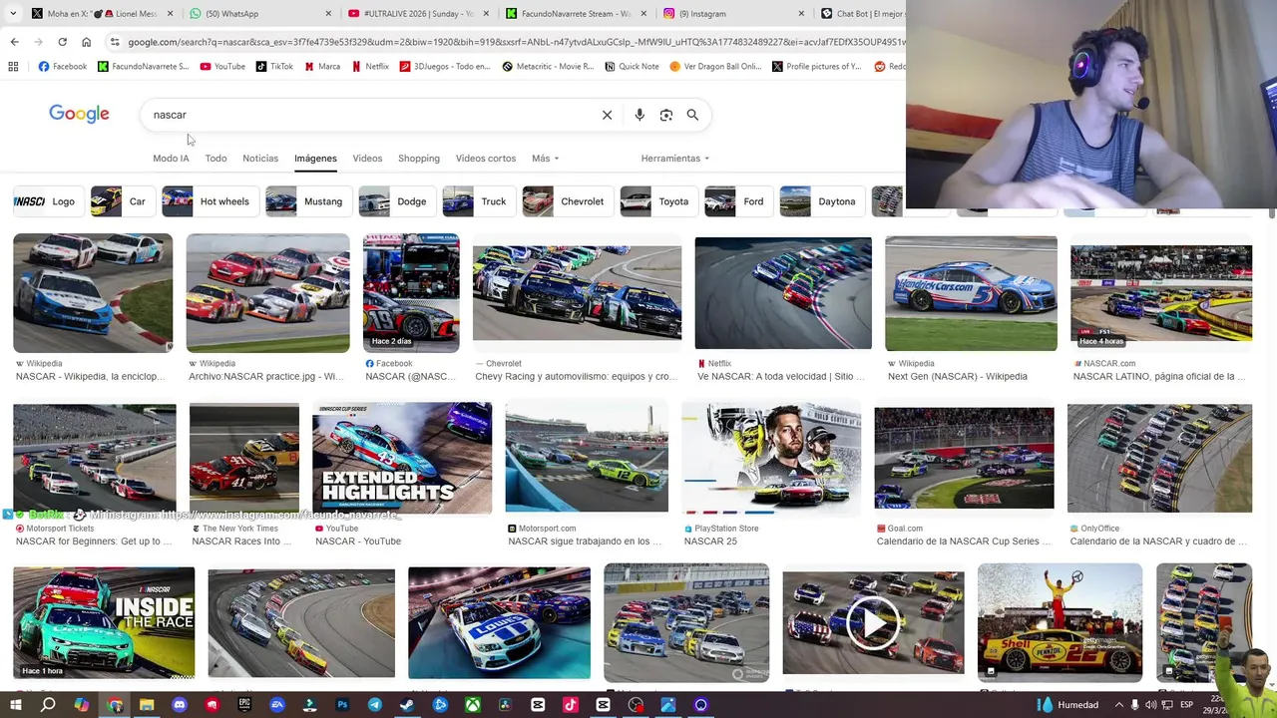Open Telegram from the taskbar

pos(375,705)
